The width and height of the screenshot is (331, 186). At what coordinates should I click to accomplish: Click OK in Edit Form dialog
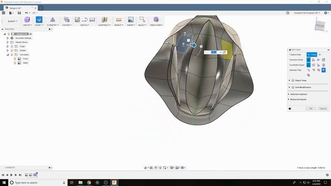pyautogui.click(x=311, y=109)
